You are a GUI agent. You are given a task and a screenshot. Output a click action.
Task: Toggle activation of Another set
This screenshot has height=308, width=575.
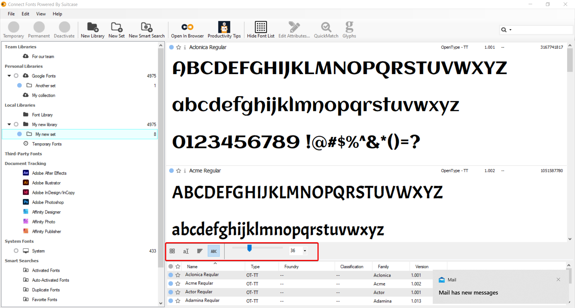tap(19, 85)
